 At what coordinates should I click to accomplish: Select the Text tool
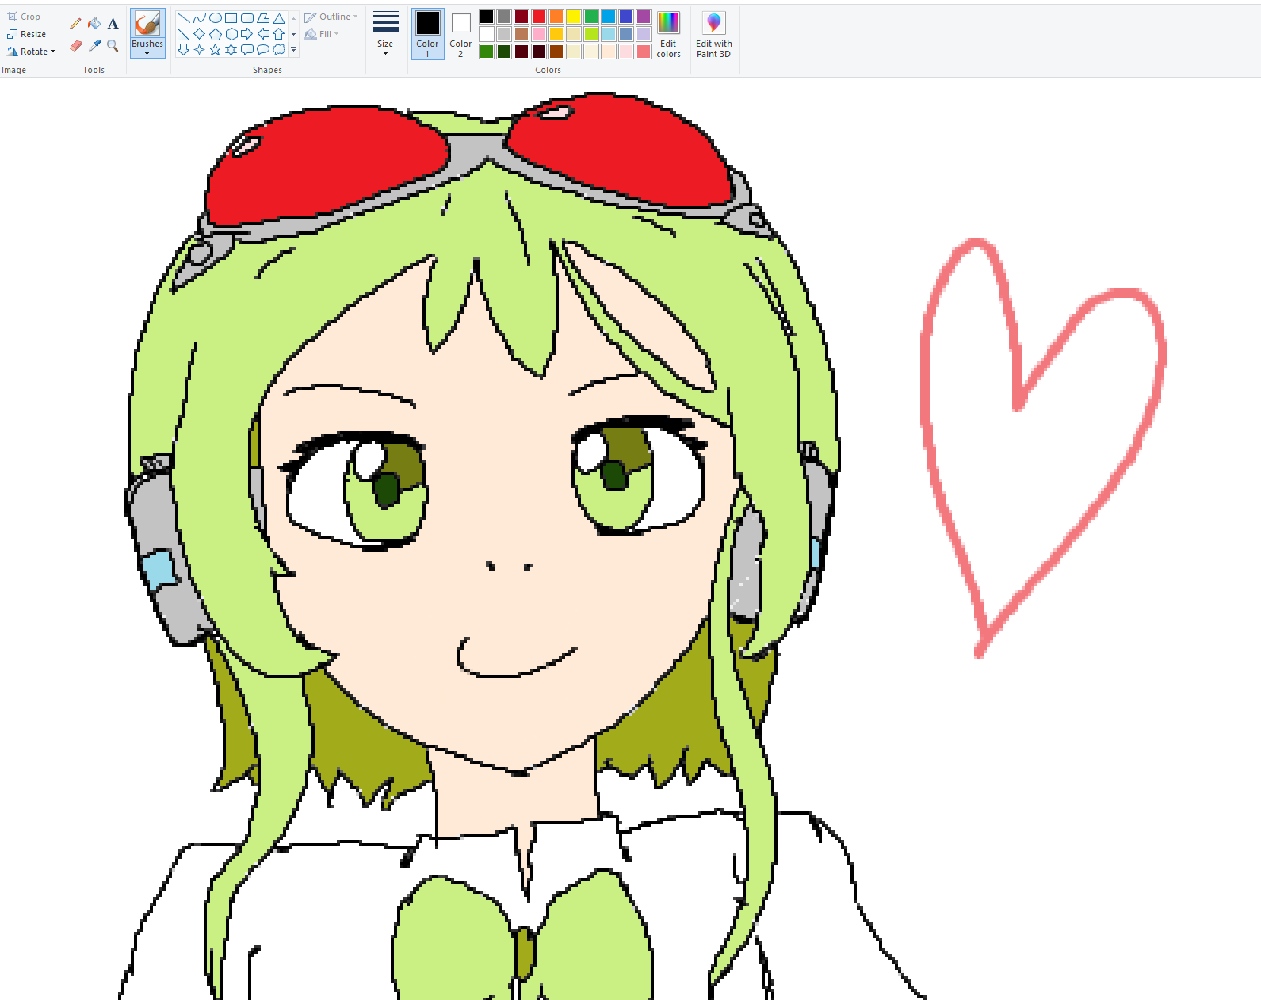[113, 24]
